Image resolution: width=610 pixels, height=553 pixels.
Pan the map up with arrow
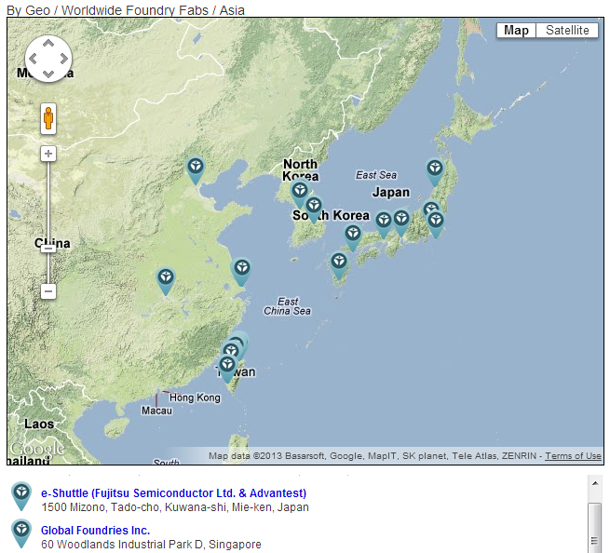pos(47,44)
